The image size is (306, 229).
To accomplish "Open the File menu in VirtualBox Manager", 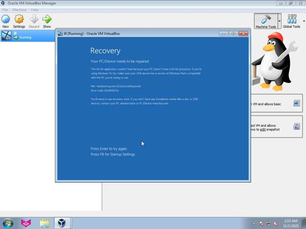I will 5,10.
